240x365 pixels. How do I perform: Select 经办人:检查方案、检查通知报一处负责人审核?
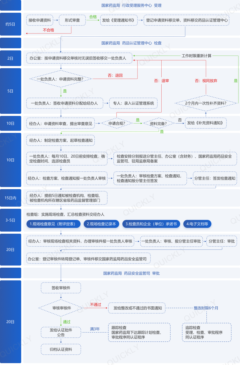coord(67,178)
